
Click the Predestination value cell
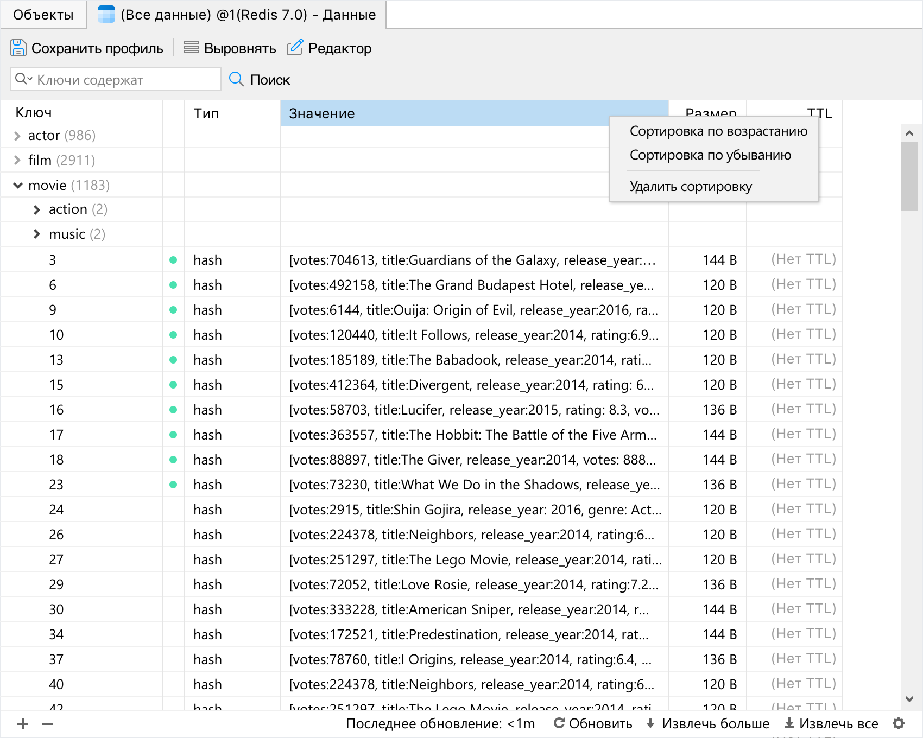click(x=475, y=634)
